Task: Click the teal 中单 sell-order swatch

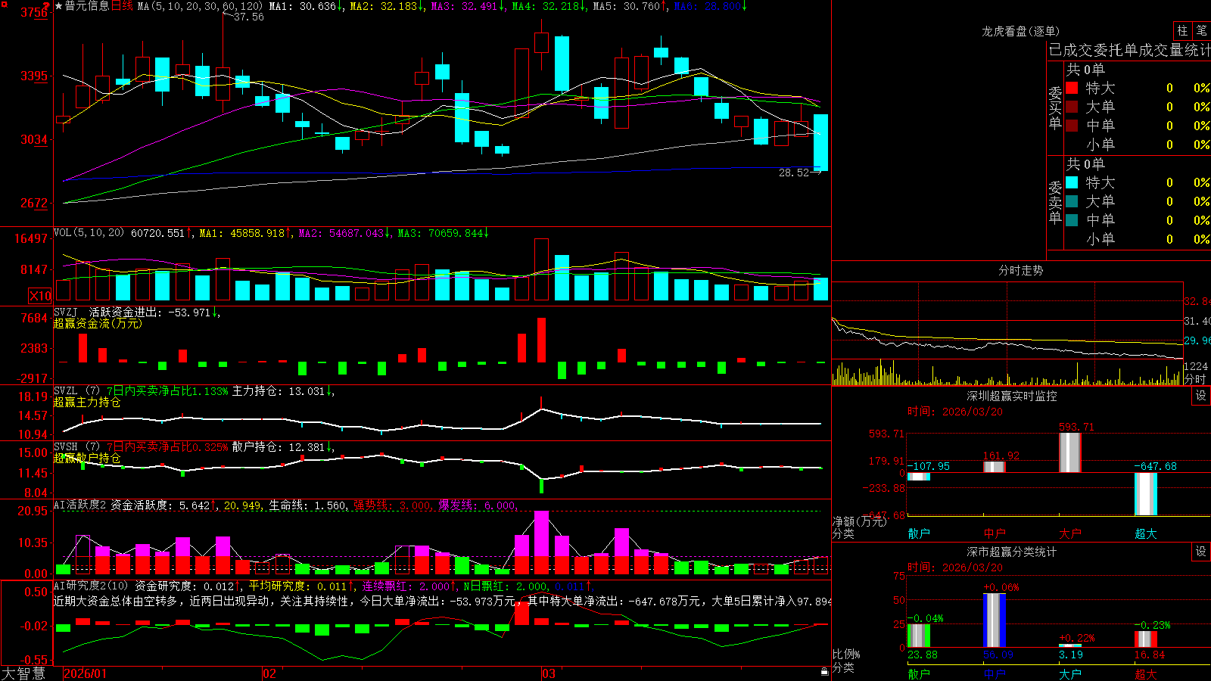Action: click(x=1072, y=220)
